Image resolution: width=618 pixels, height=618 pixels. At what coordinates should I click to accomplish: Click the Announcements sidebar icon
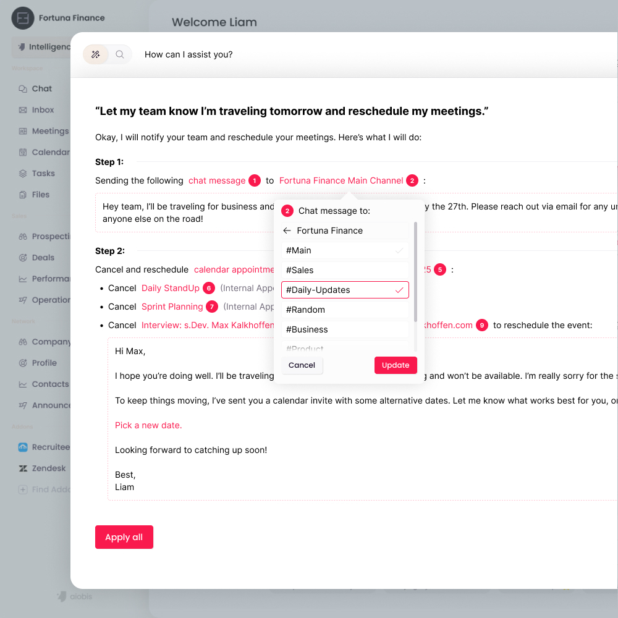coord(23,405)
